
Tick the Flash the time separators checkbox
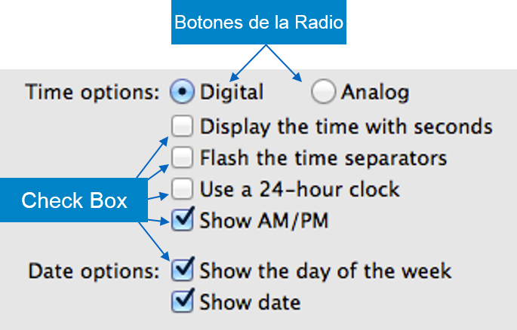183,158
